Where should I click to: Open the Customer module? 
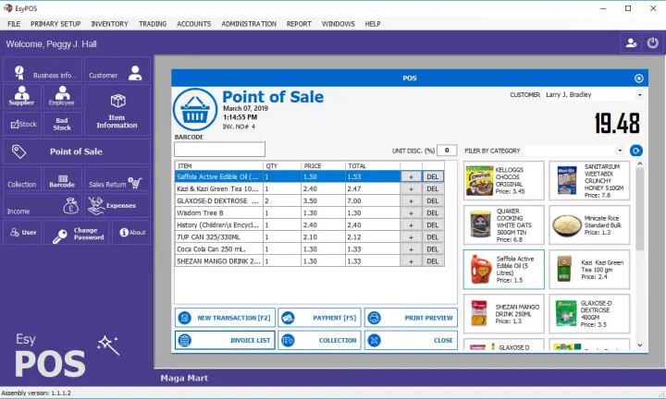pos(117,70)
